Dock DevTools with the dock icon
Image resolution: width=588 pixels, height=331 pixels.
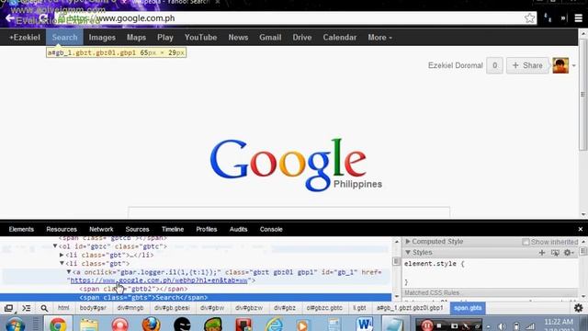coord(8,309)
